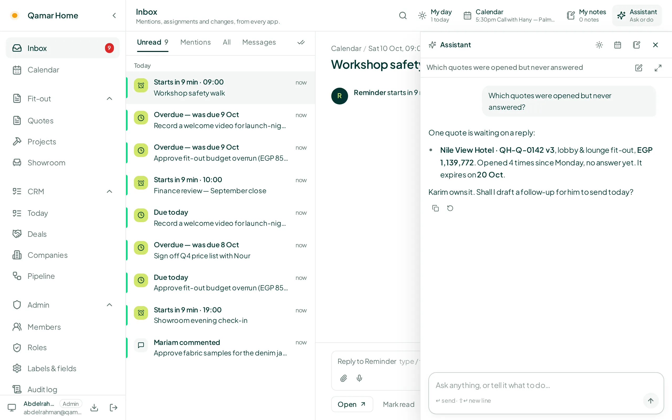Expand the assistant panel to full size
The image size is (672, 420).
[x=658, y=68]
